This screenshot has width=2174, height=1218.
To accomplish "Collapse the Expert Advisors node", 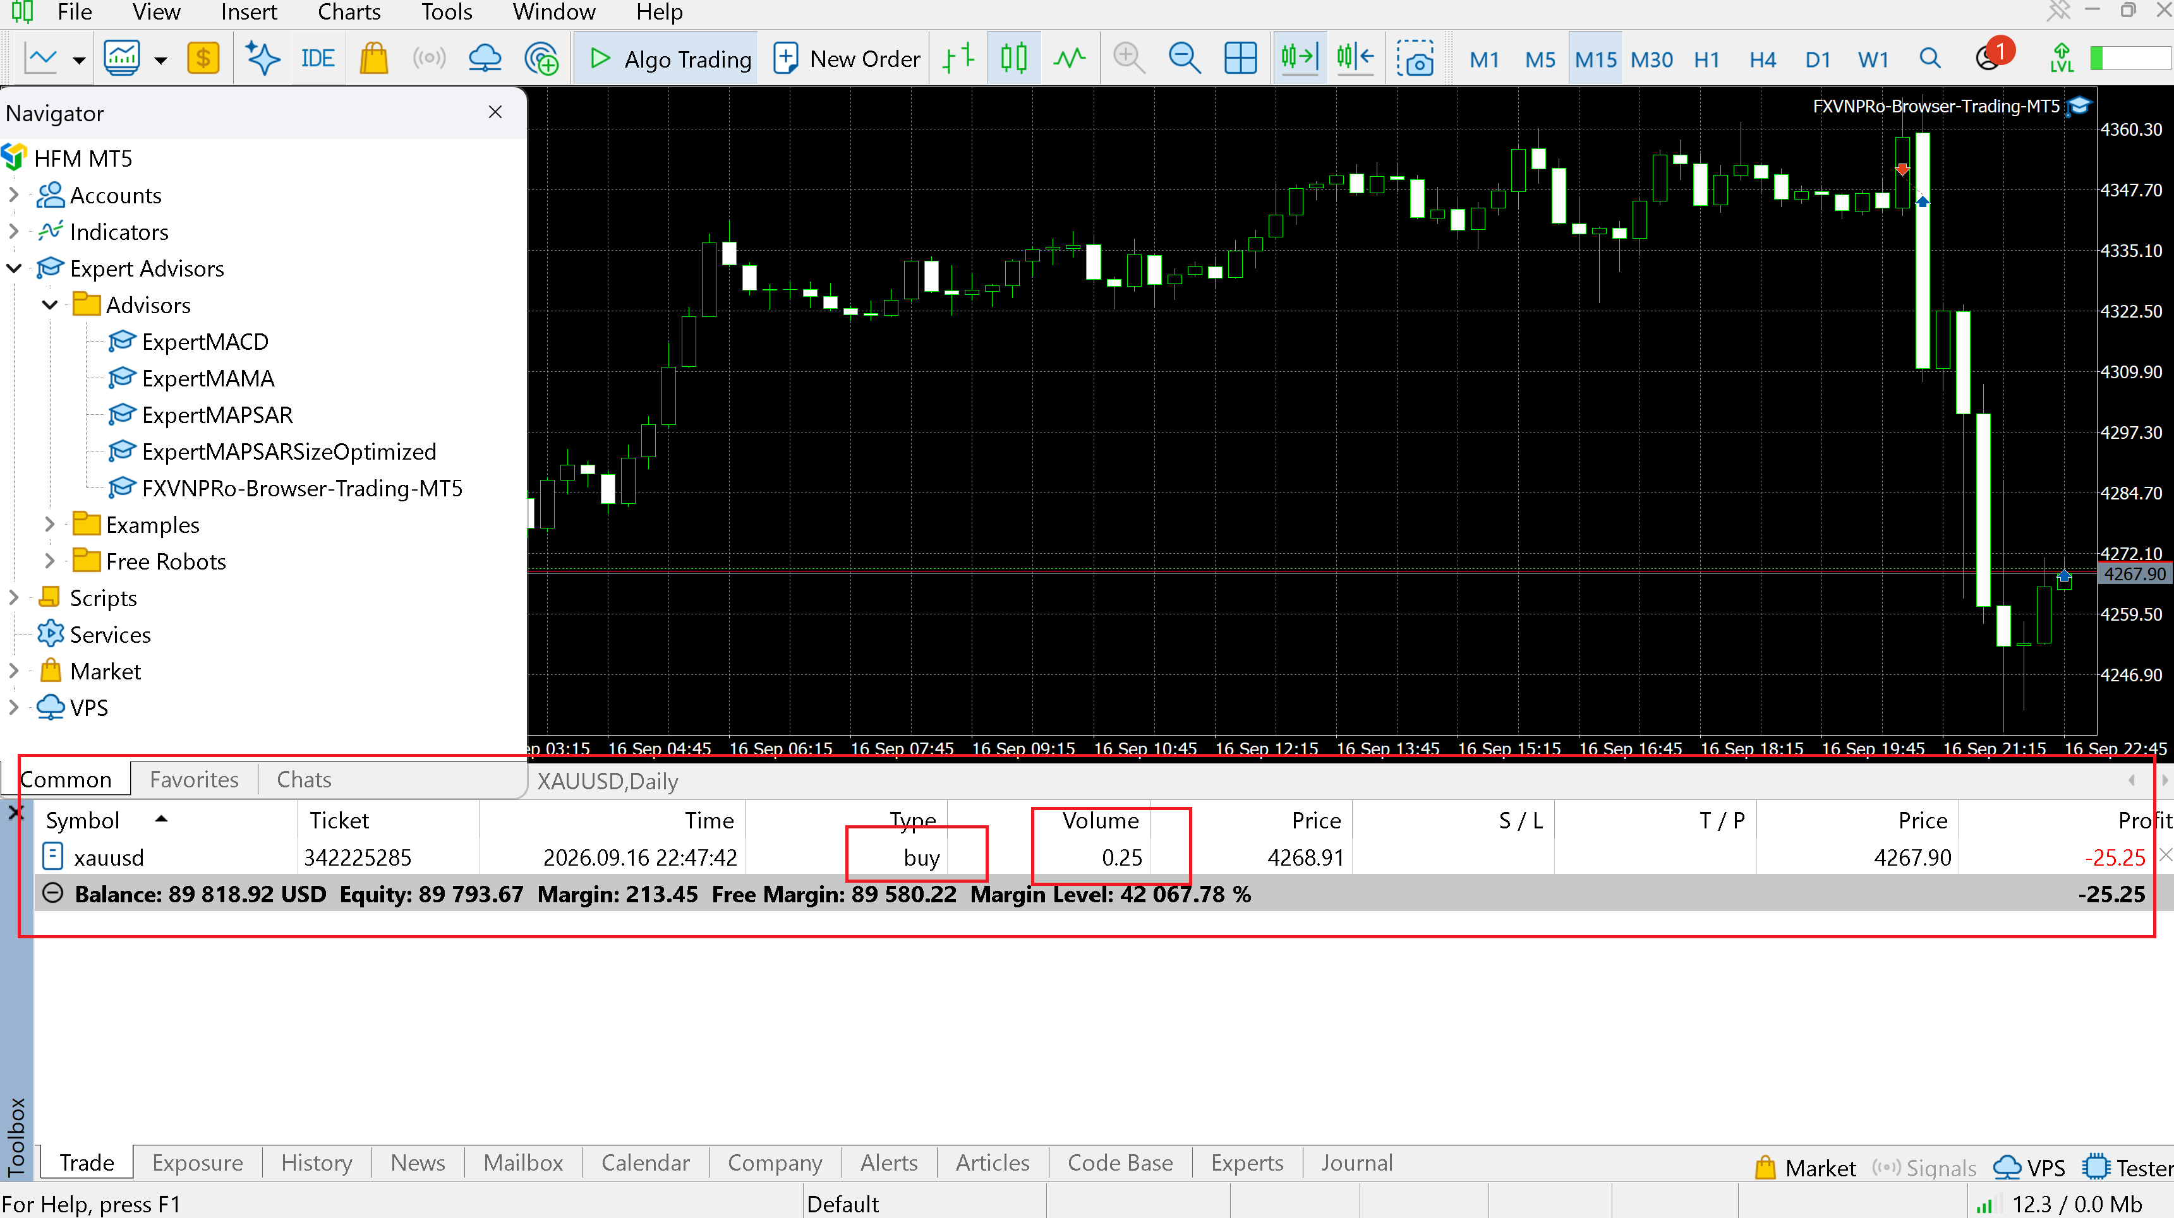I will coord(13,268).
